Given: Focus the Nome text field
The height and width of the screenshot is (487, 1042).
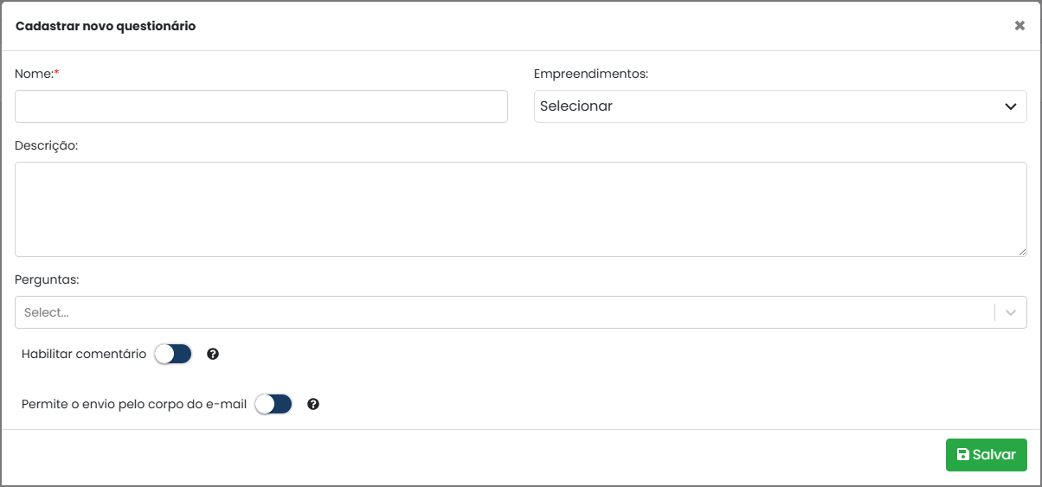Looking at the screenshot, I should point(261,106).
